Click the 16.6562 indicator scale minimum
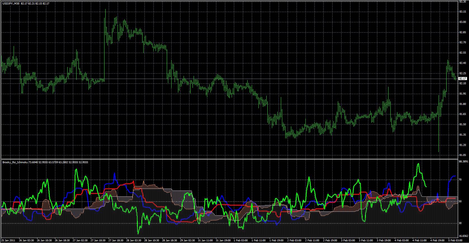Screen dimensions: 469x243 (463, 235)
